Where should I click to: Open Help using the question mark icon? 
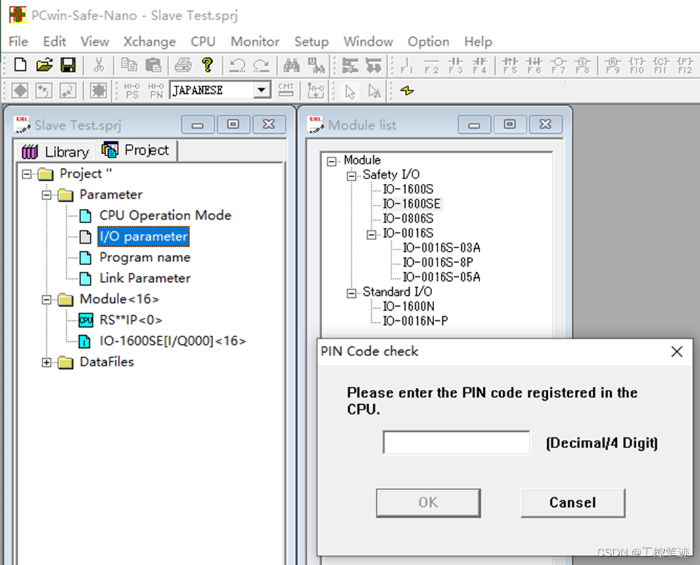click(207, 65)
